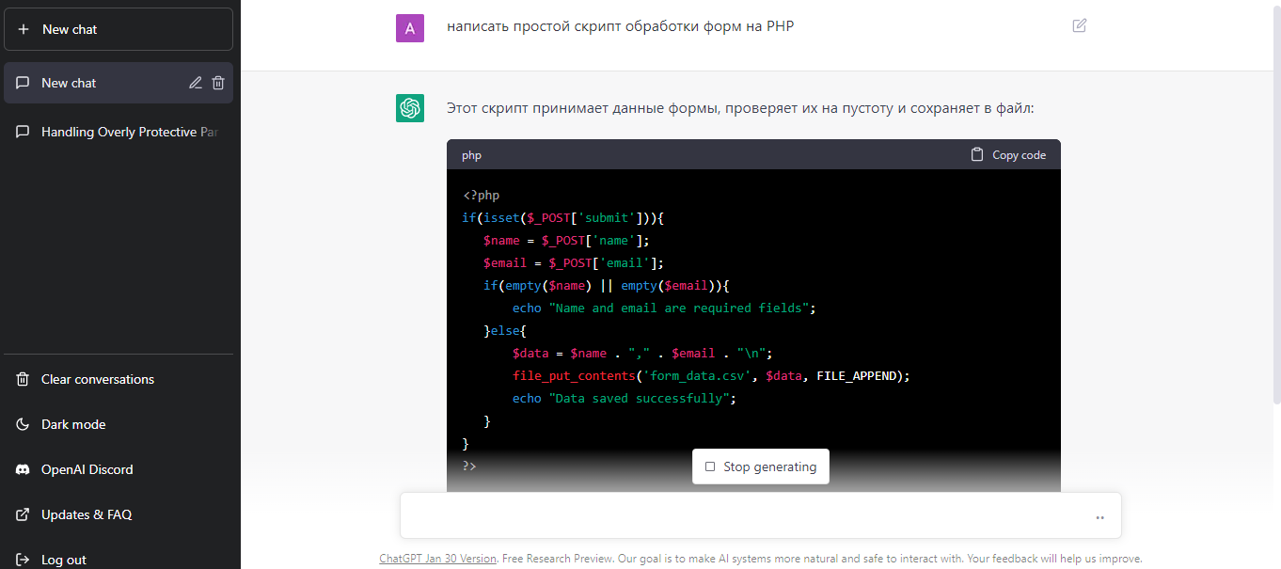Click the plus icon beside New chat
Viewport: 1281px width, 569px height.
tap(24, 29)
